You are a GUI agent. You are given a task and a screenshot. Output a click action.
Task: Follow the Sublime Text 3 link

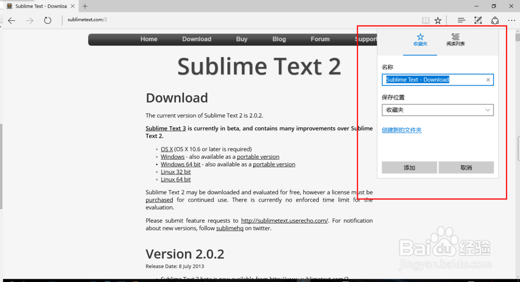(x=166, y=128)
